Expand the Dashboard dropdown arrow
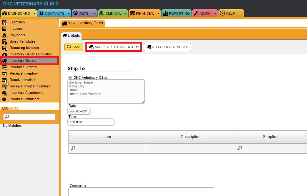Image resolution: width=307 pixels, height=196 pixels. tap(34, 13)
